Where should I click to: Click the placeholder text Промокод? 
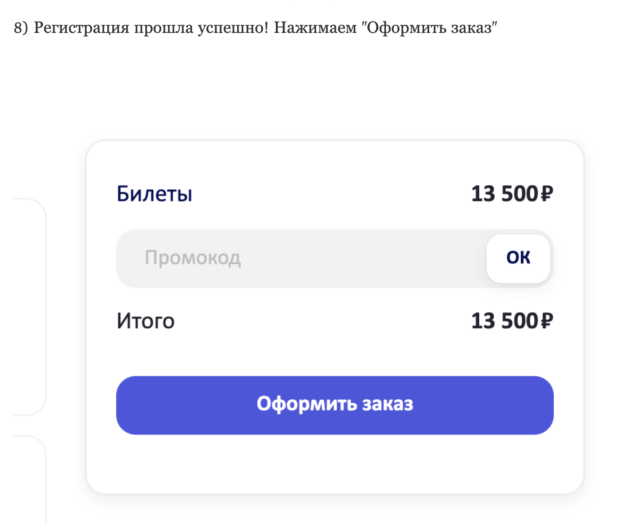point(193,258)
